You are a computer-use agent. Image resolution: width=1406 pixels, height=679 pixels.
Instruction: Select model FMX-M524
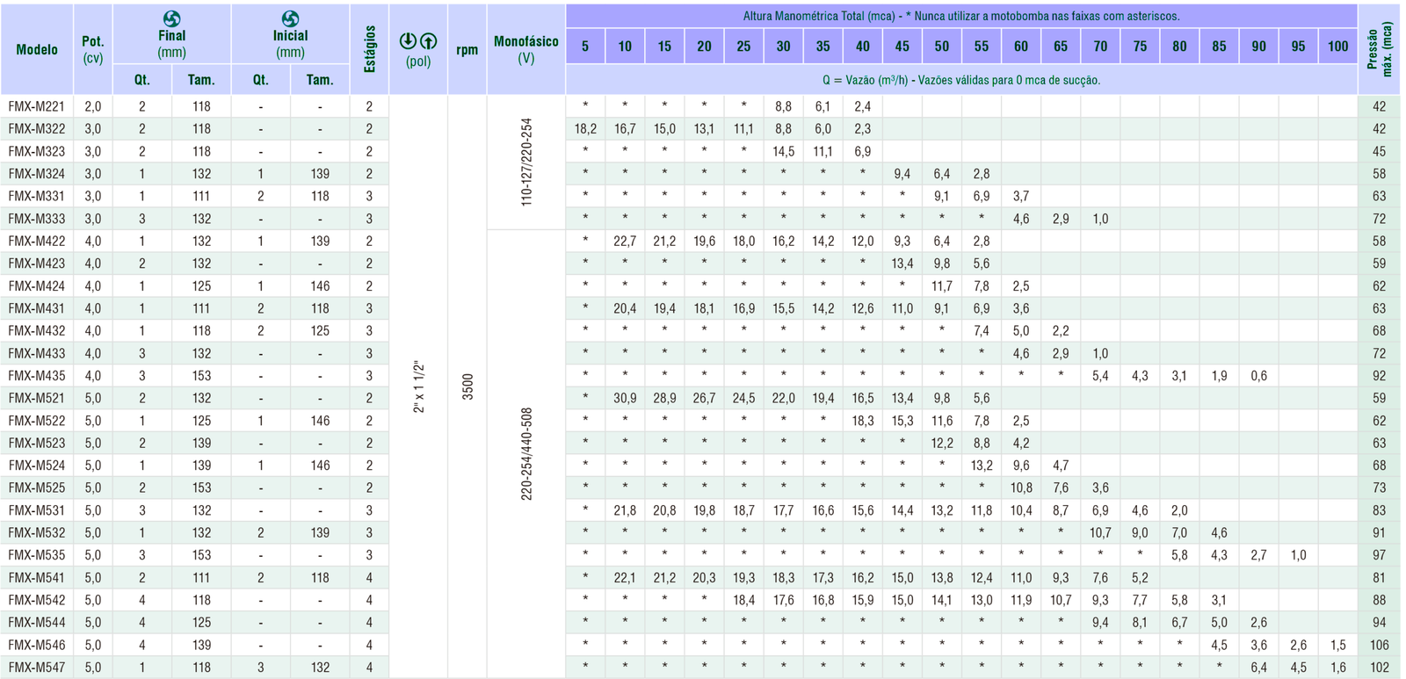click(x=37, y=466)
